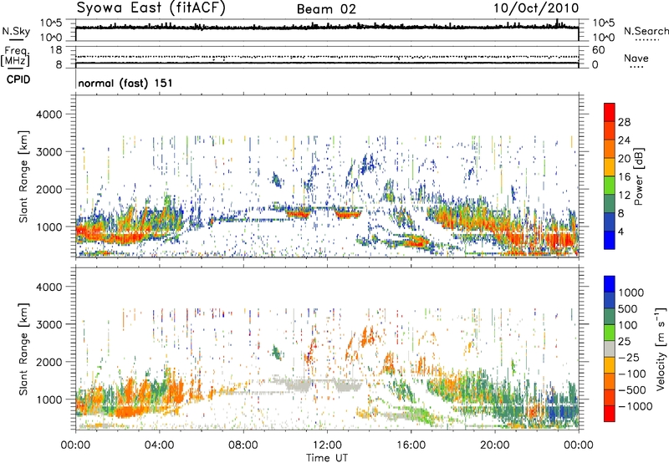This screenshot has height=463, width=669.
Task: Click the velocity panel 'Slant Range [km]' label
Action: point(23,349)
